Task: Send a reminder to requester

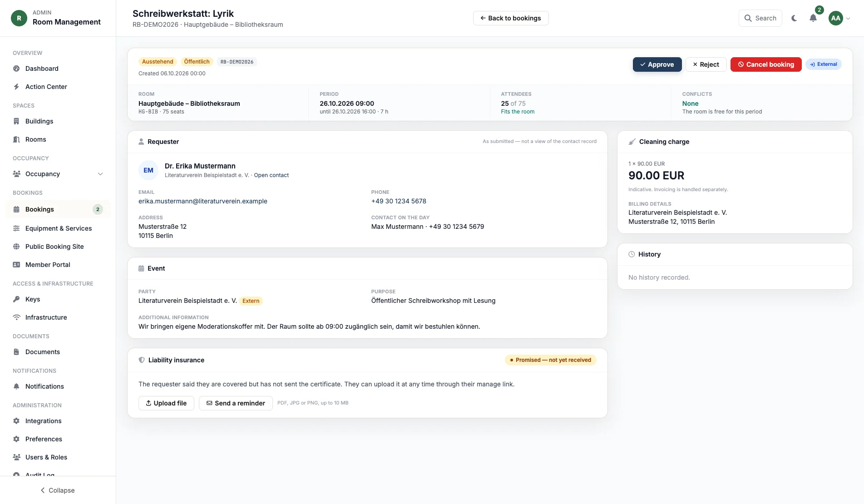Action: pos(236,403)
